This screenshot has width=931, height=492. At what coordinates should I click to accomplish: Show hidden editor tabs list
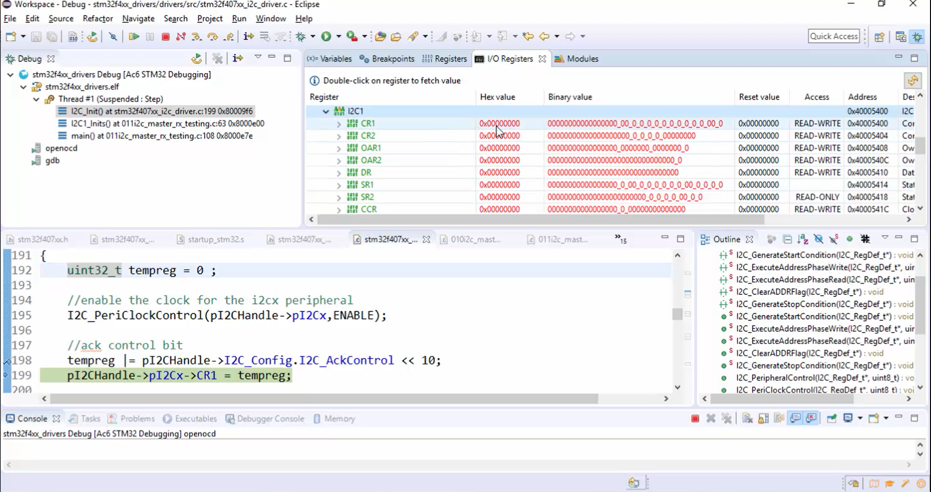pos(621,238)
